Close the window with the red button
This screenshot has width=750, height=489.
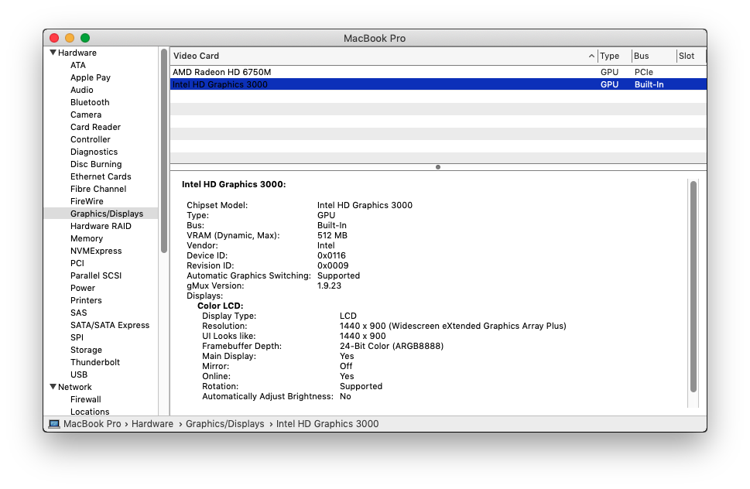pyautogui.click(x=54, y=38)
